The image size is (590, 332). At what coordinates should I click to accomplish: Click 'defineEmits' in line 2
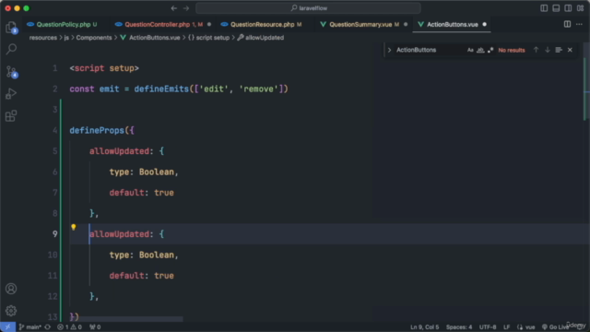click(x=161, y=89)
